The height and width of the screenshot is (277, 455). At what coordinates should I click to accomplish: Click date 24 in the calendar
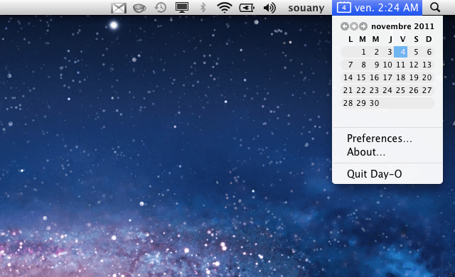point(387,90)
